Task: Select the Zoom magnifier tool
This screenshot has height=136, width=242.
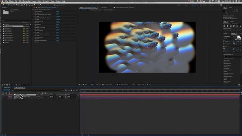Action: (x=11, y=5)
